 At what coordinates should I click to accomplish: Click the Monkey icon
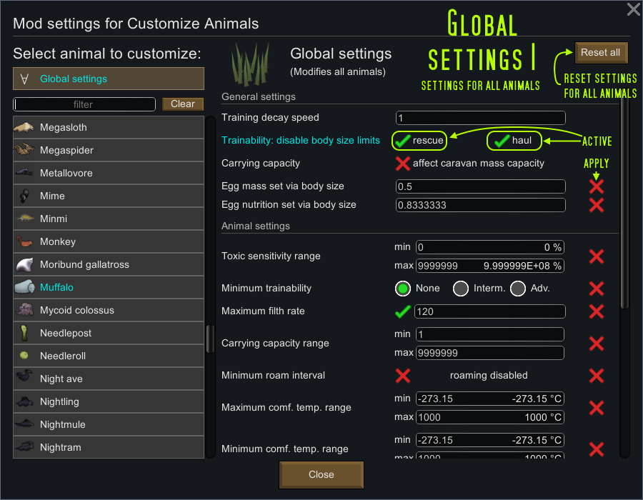(x=24, y=241)
